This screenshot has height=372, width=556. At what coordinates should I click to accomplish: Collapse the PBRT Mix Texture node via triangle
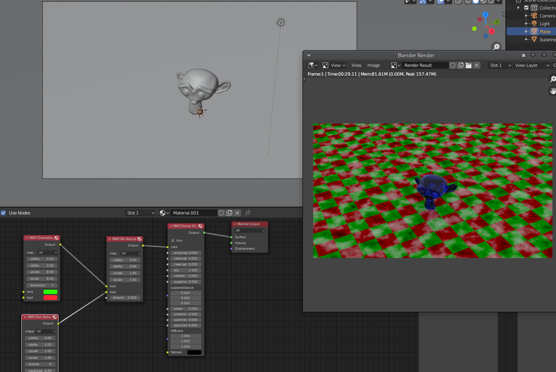110,239
